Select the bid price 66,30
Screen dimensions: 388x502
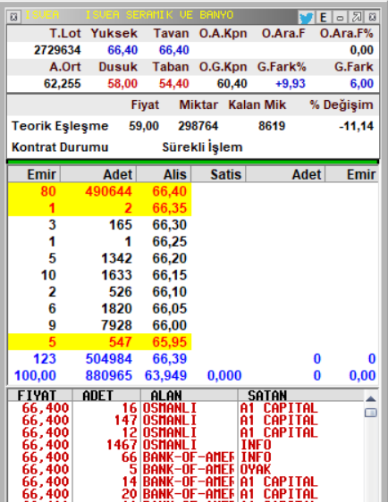[x=170, y=225]
